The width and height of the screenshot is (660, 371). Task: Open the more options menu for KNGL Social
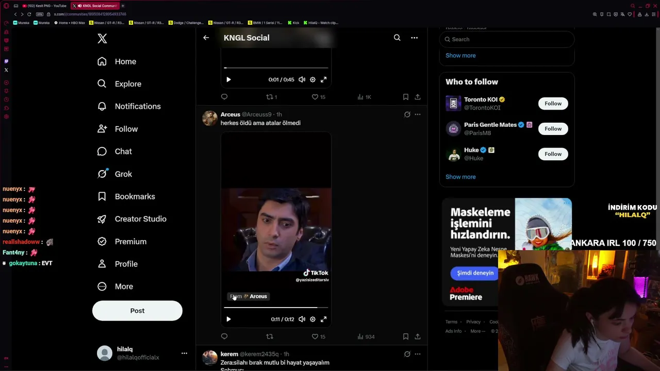pos(414,38)
